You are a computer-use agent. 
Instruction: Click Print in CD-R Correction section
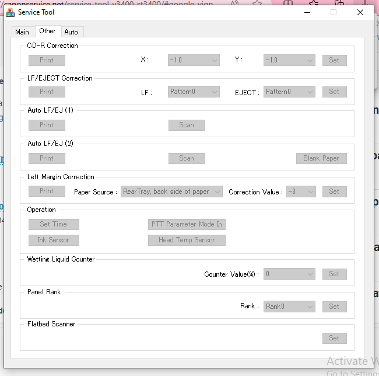47,60
